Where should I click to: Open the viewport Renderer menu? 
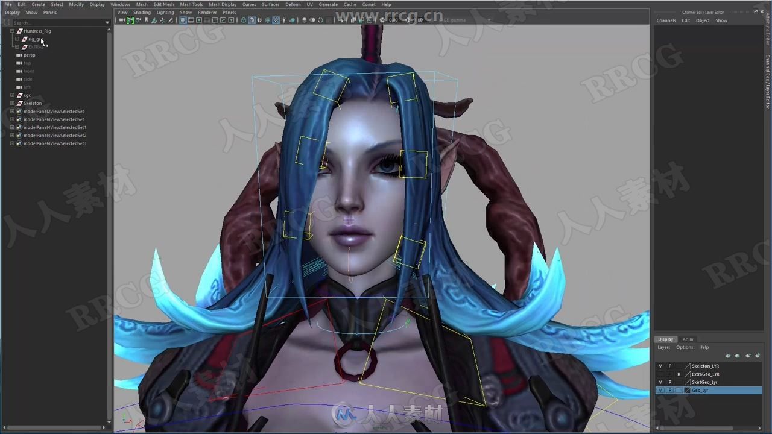point(207,12)
